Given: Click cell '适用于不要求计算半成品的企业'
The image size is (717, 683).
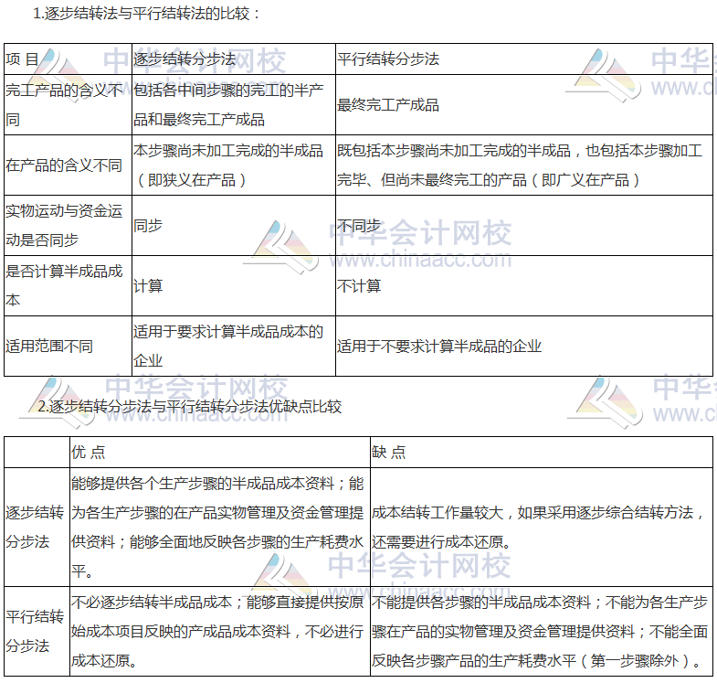Looking at the screenshot, I should pyautogui.click(x=524, y=347).
